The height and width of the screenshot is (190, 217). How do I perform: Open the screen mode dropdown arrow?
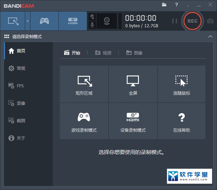(28, 21)
